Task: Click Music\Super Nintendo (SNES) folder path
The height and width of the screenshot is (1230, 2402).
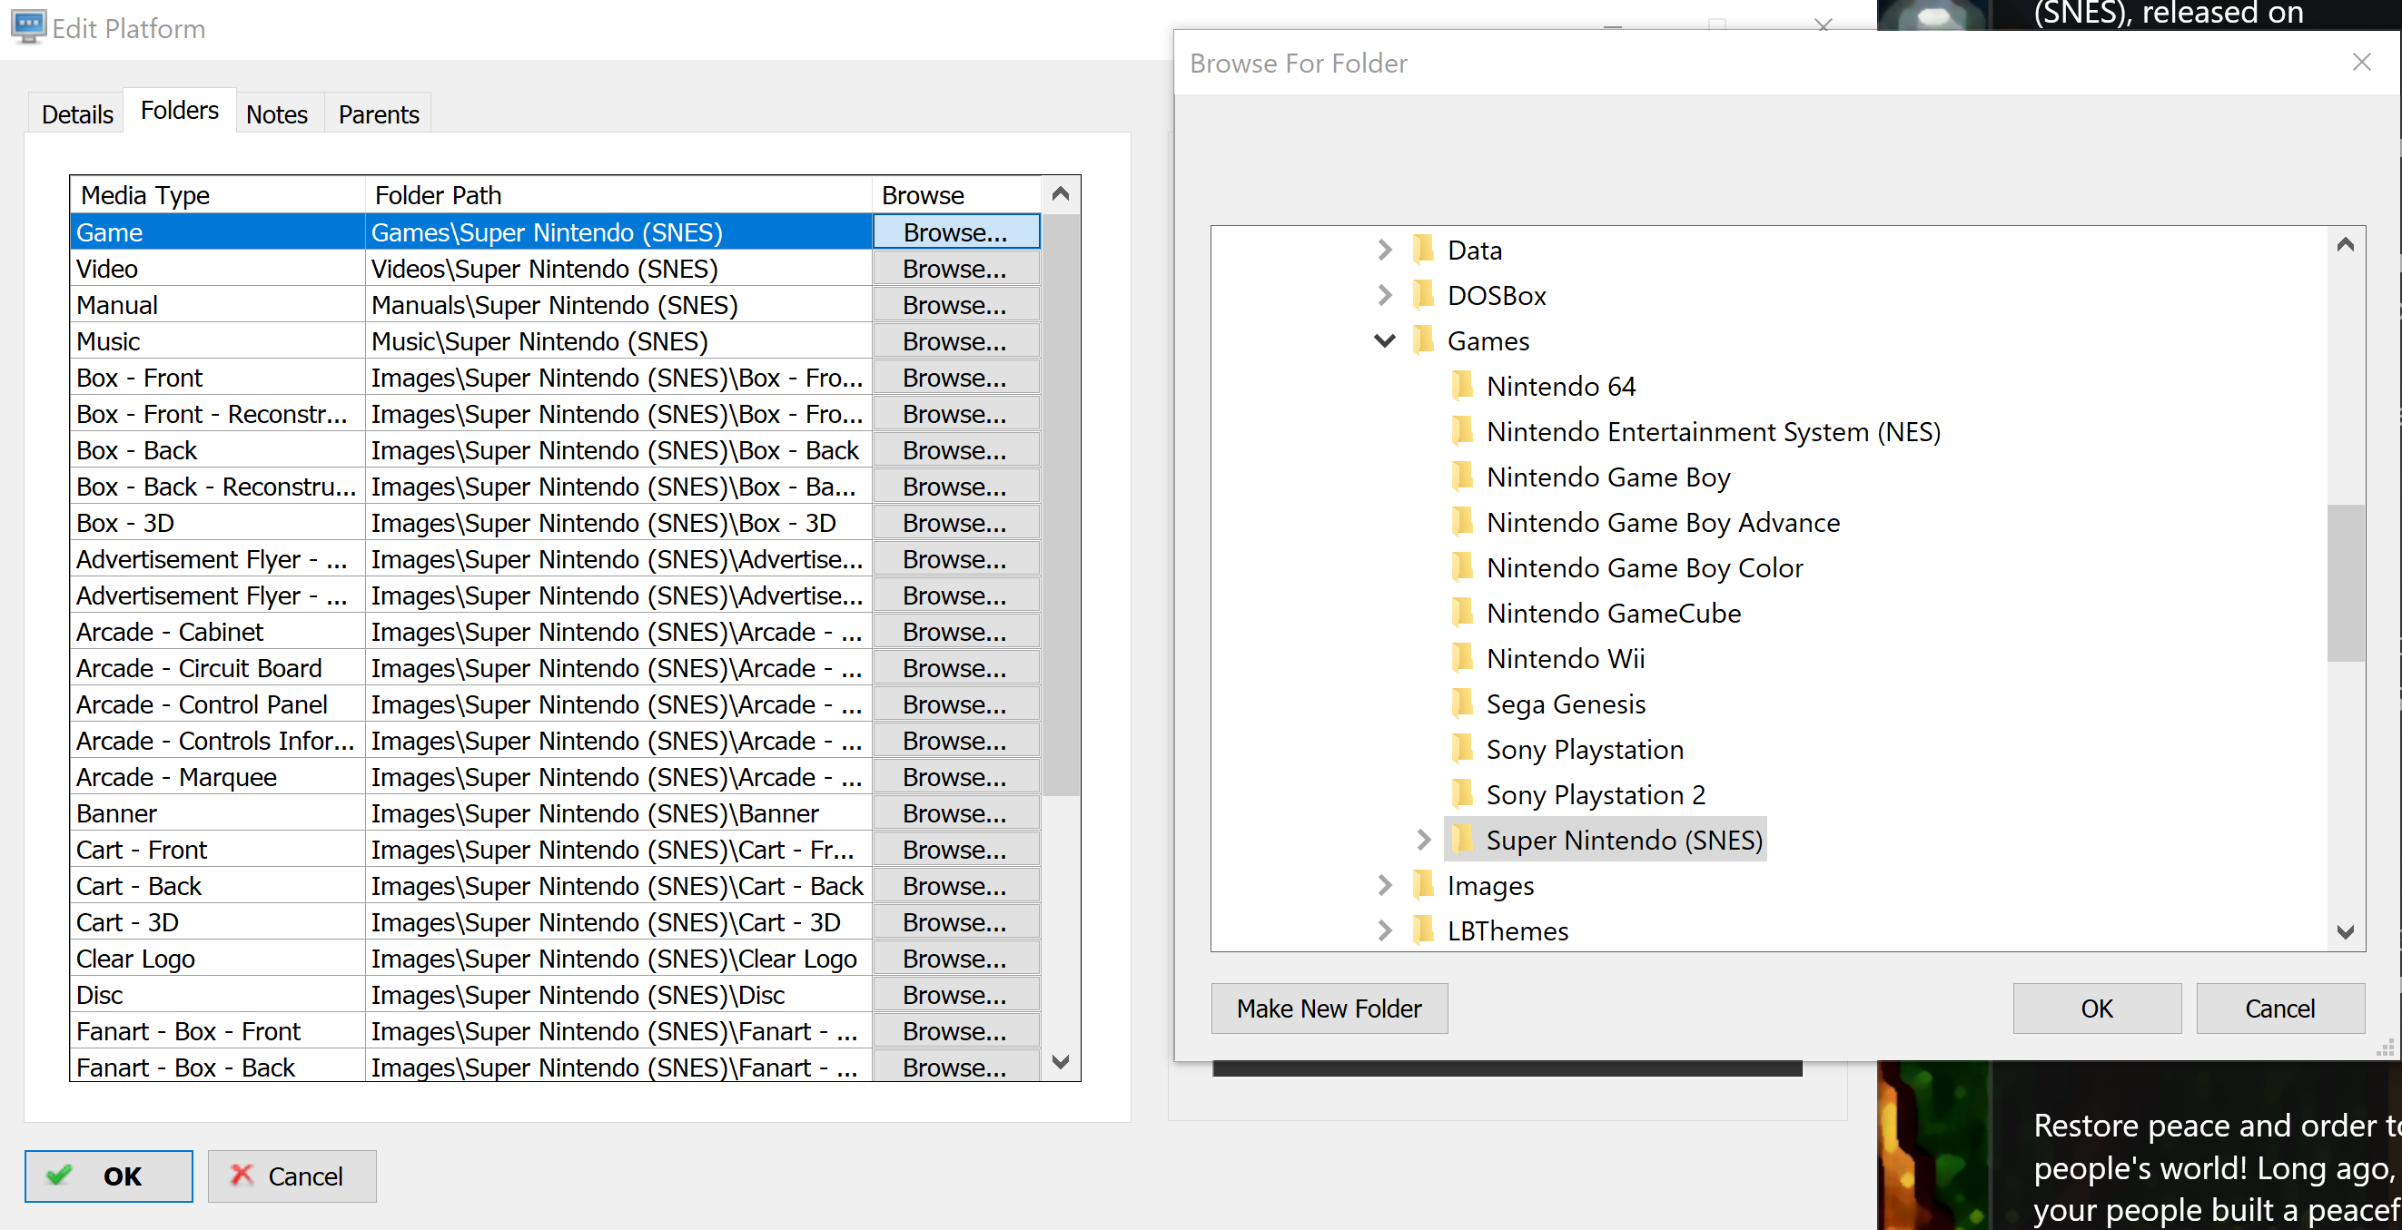Action: (618, 341)
